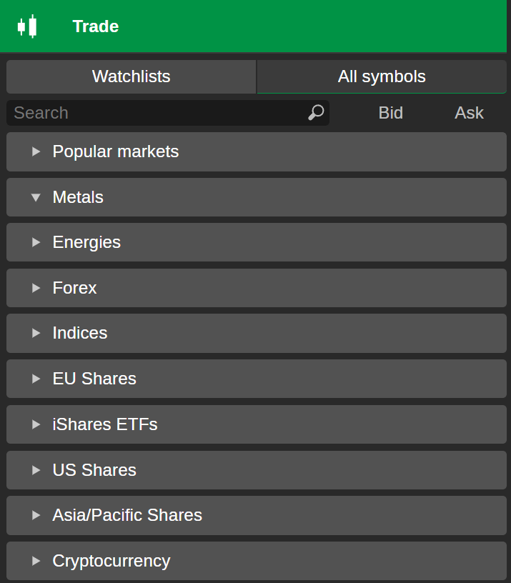Image resolution: width=511 pixels, height=583 pixels.
Task: Collapse the Metals section arrow
Action: pyautogui.click(x=36, y=197)
